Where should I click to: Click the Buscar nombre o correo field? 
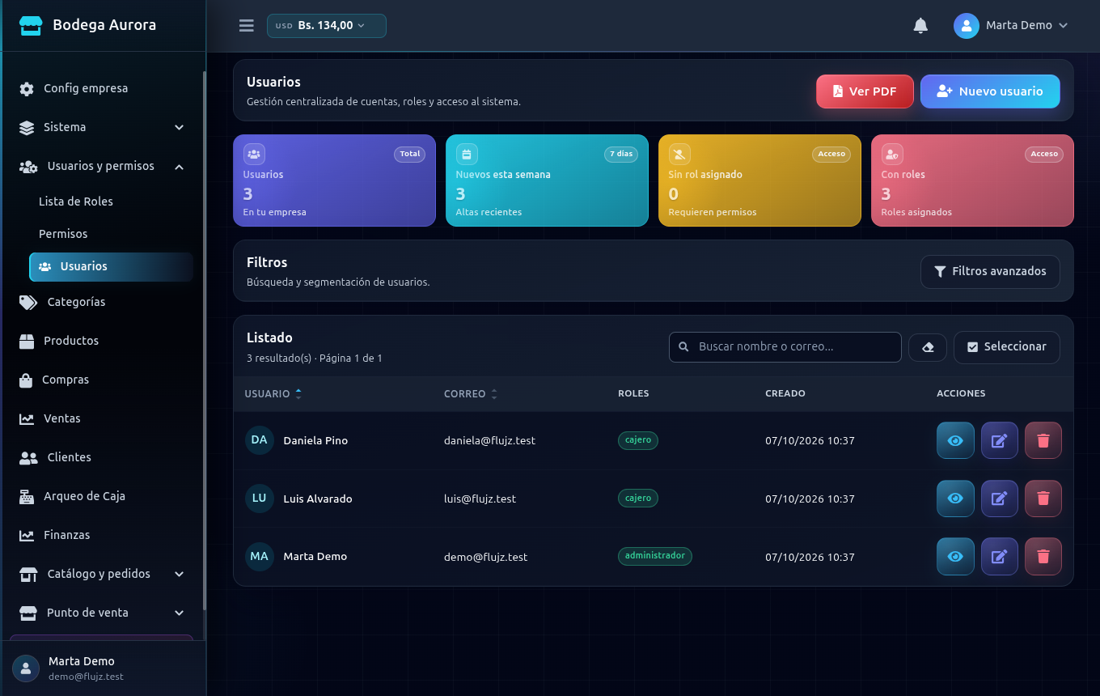tap(785, 347)
